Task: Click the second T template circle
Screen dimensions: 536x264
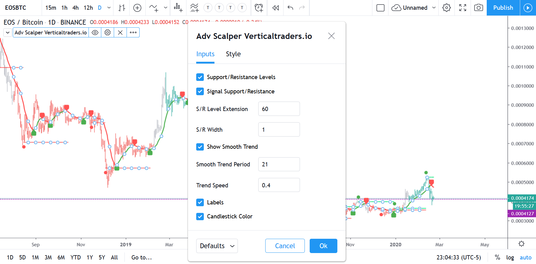Action: point(219,8)
